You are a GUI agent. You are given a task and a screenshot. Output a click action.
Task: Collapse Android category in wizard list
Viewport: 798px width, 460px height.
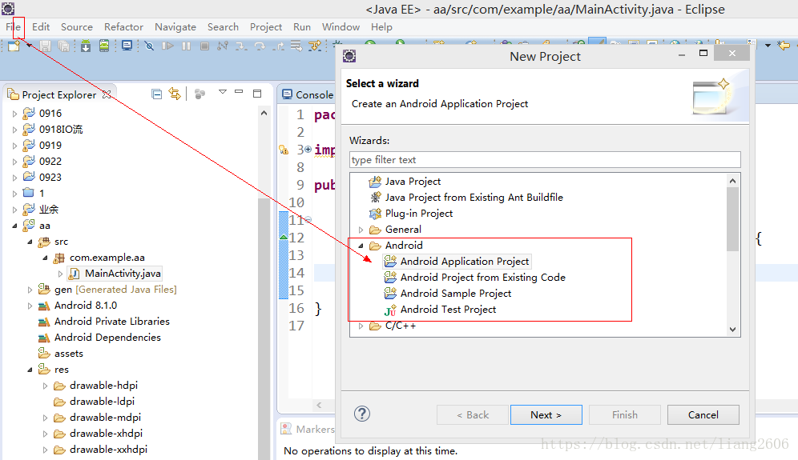coord(361,246)
